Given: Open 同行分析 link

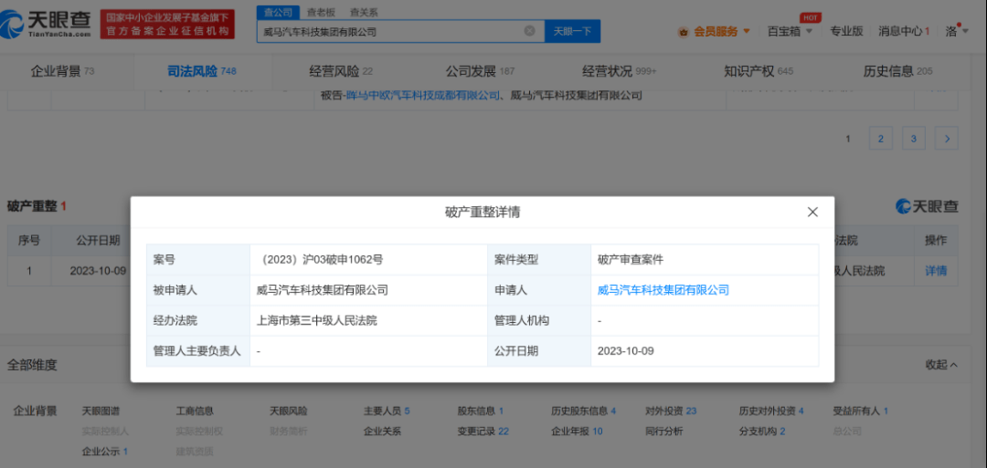Looking at the screenshot, I should (x=664, y=432).
